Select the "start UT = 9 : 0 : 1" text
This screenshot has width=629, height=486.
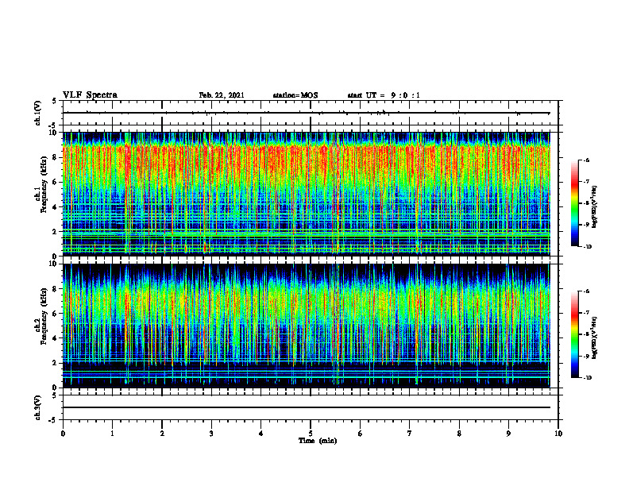[384, 95]
